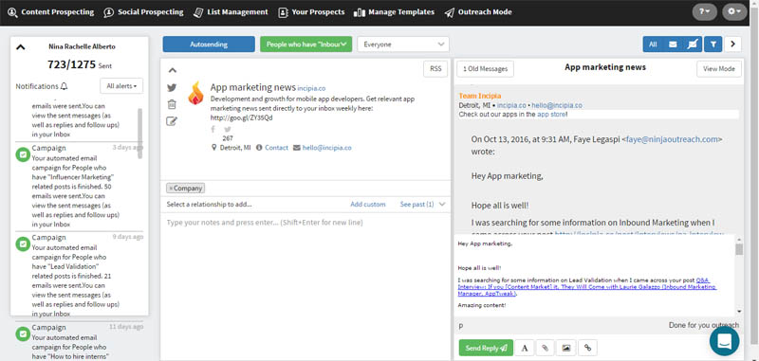This screenshot has width=759, height=361.
Task: Expand See past (1)
Action: tap(422, 205)
